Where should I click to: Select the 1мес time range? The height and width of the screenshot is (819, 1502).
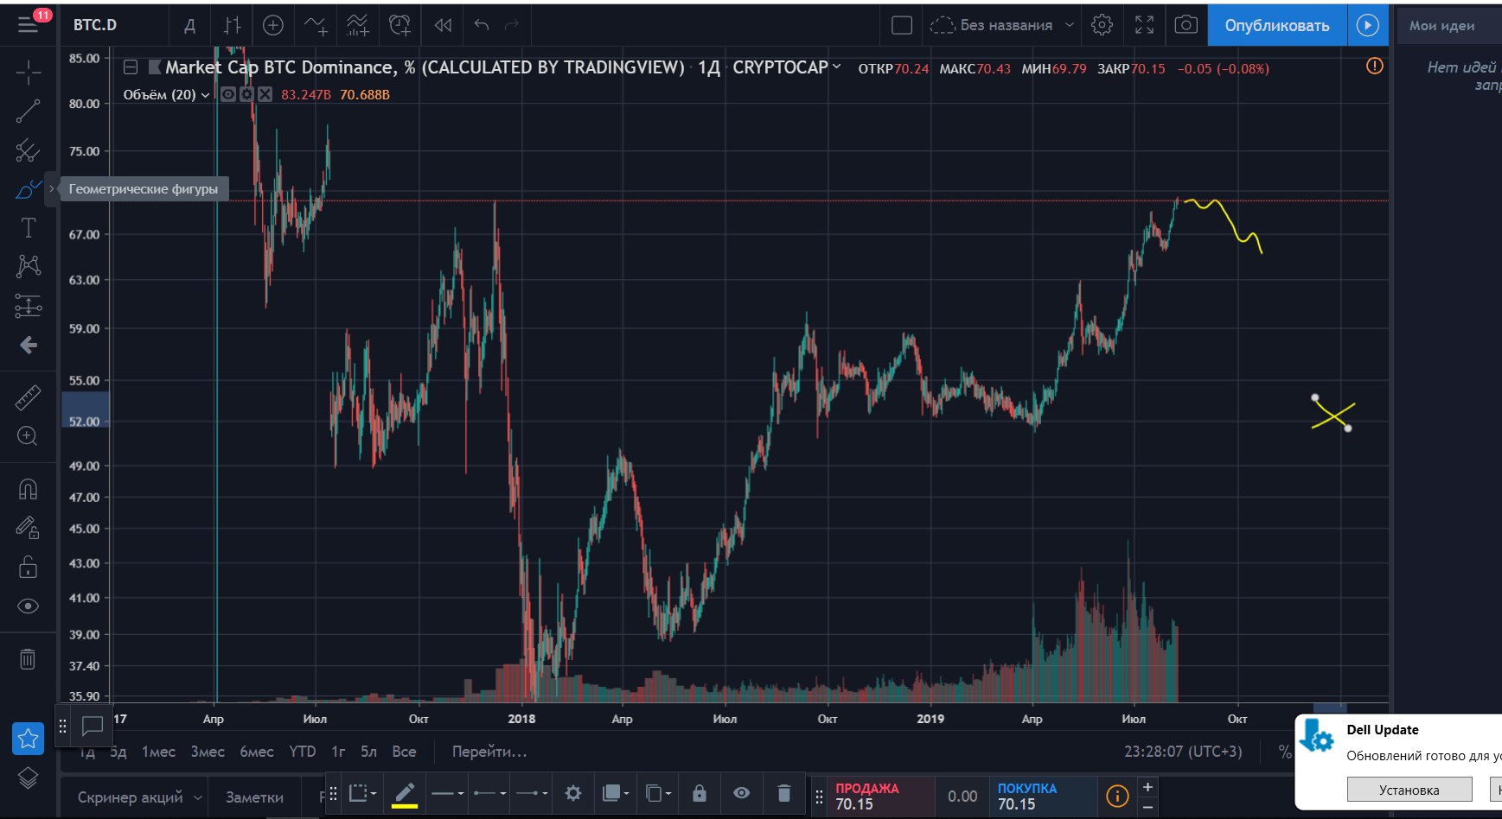click(x=158, y=752)
